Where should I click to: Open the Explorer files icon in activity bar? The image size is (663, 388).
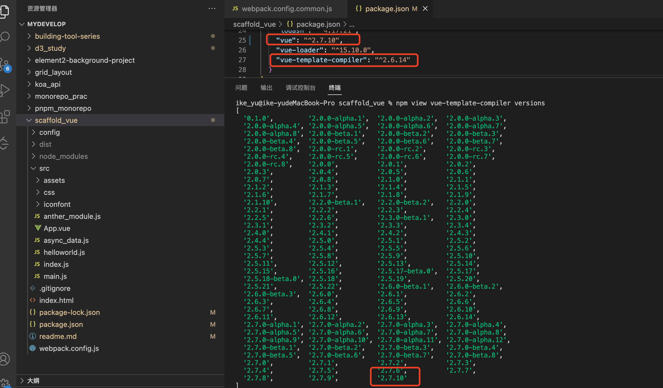tap(5, 11)
